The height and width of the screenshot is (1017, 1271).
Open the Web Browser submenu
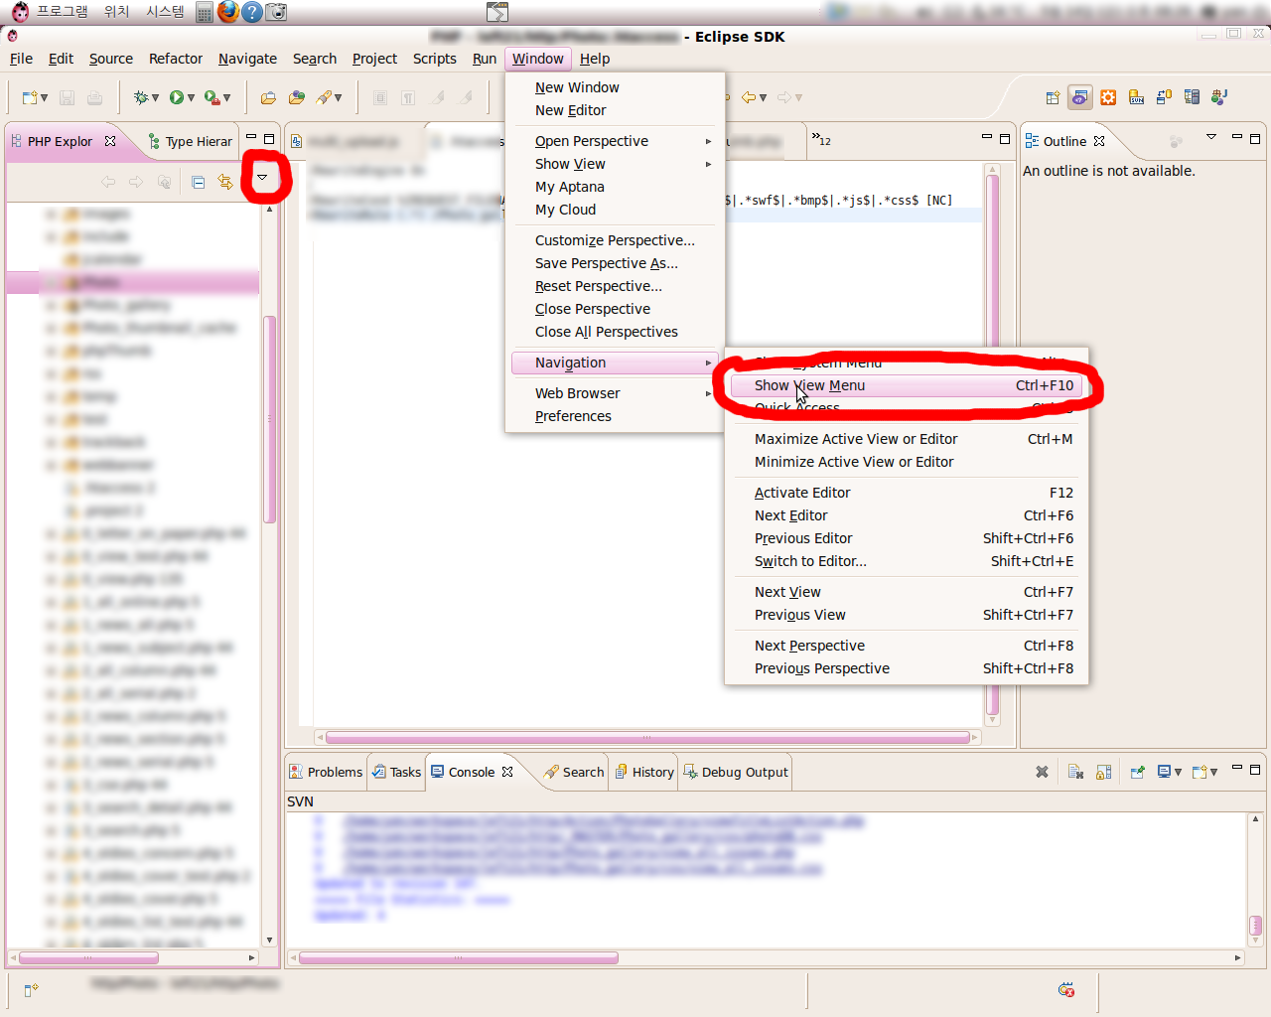(x=615, y=393)
